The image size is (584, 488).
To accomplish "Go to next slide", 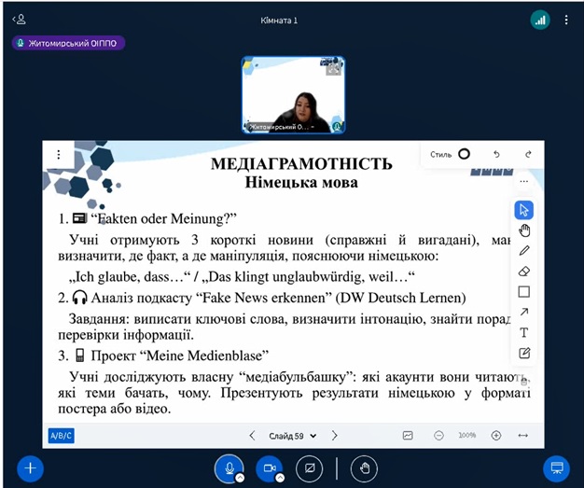I will [x=335, y=436].
